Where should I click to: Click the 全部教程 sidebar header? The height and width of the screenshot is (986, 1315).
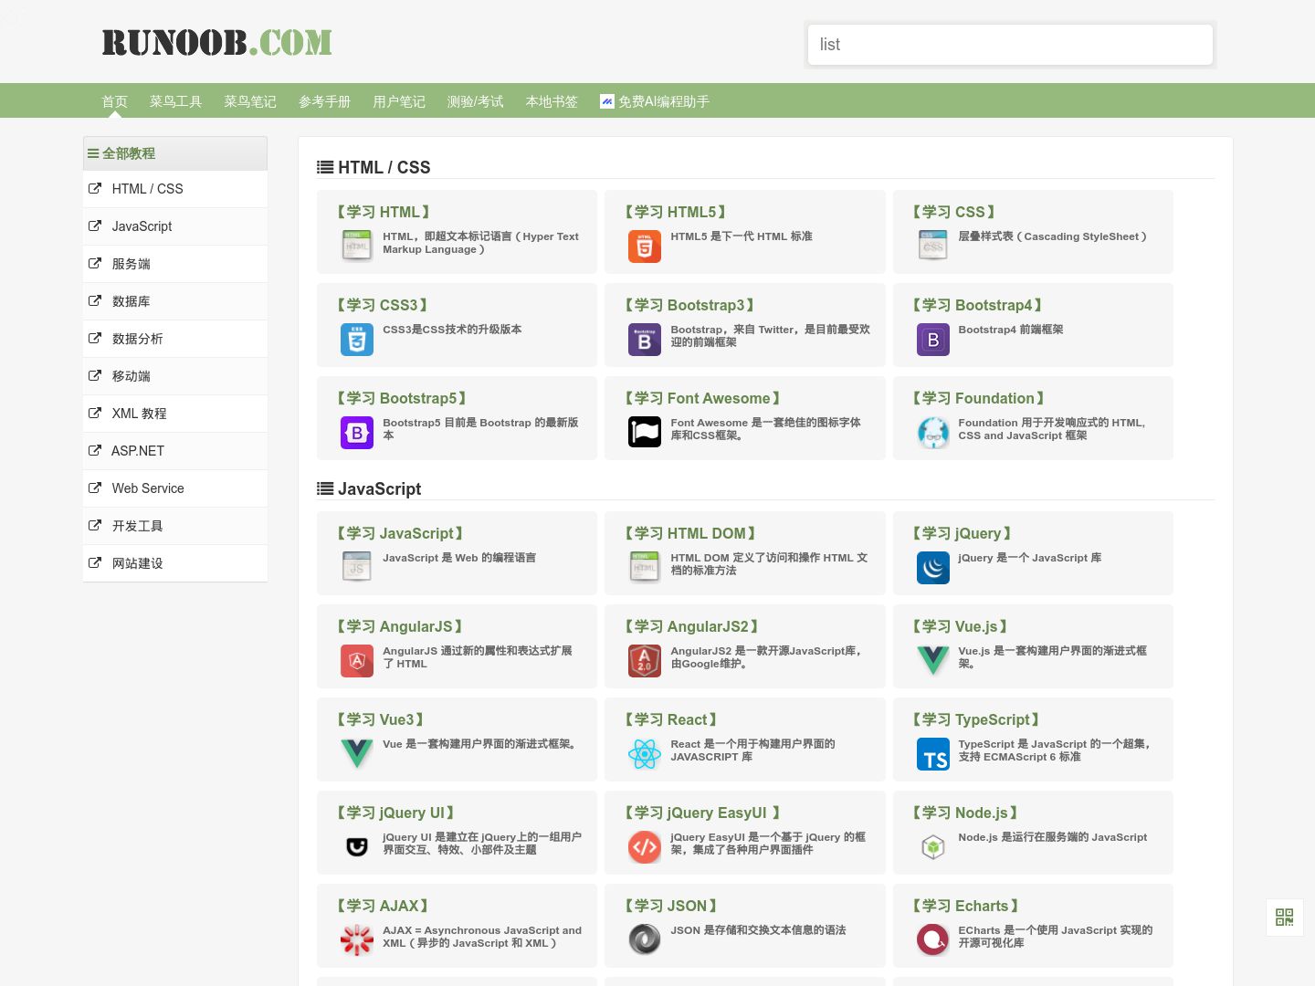click(x=175, y=153)
